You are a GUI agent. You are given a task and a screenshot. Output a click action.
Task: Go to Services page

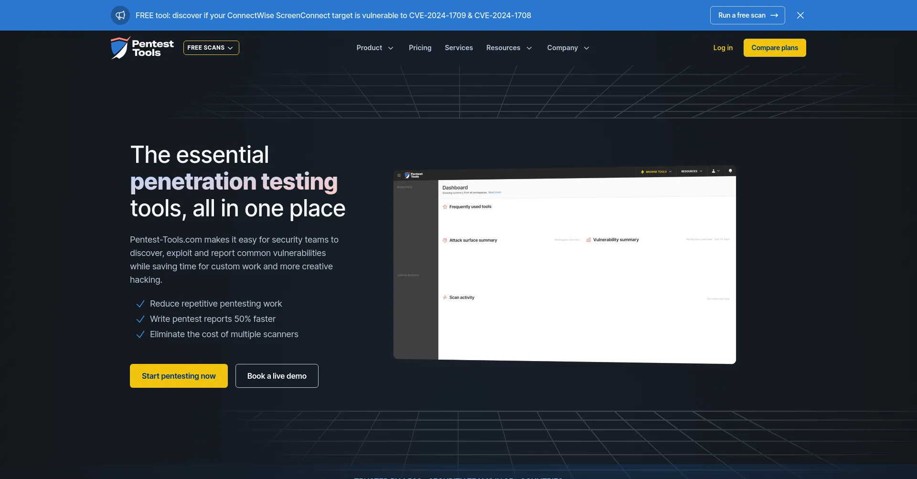(458, 48)
